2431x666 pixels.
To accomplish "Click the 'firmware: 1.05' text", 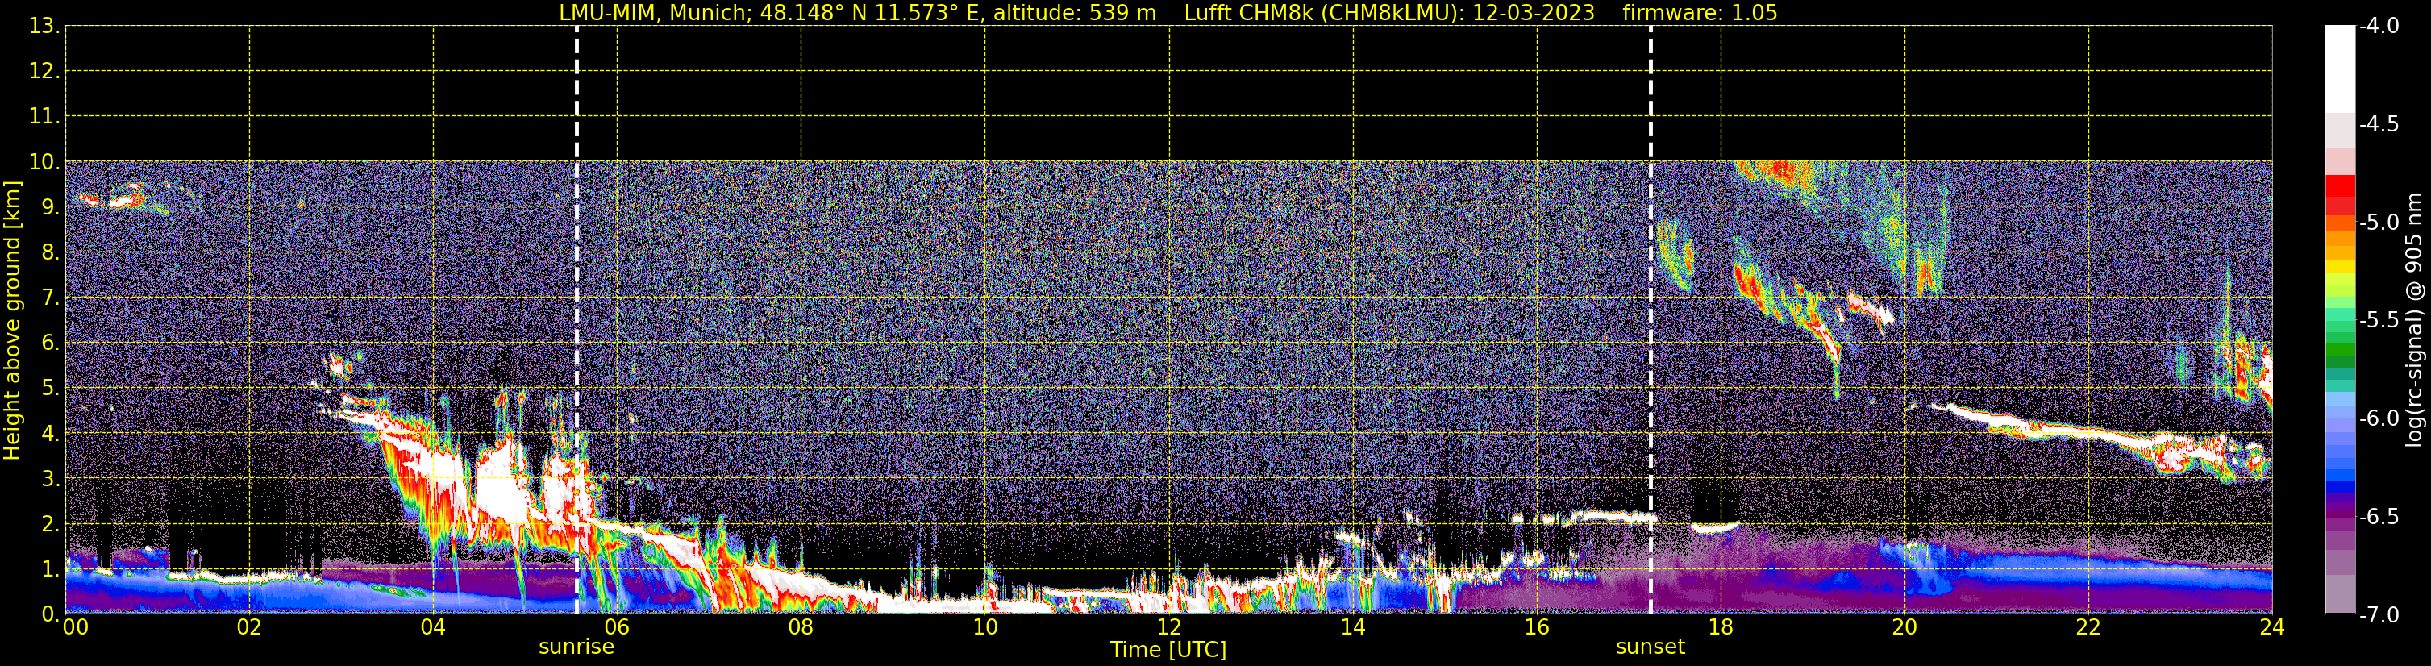I will click(x=1700, y=13).
